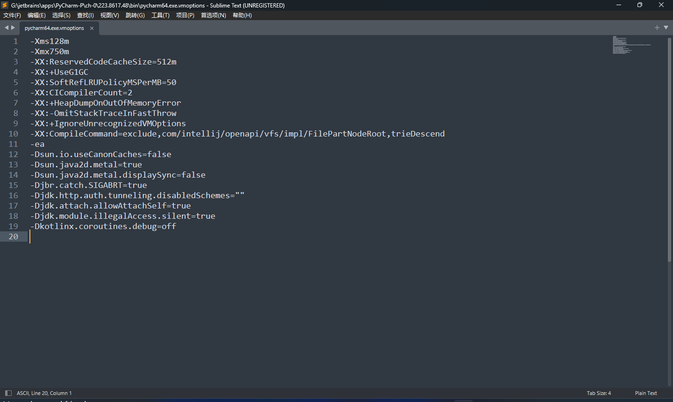This screenshot has height=402, width=673.
Task: Open the 编辑(E) menu
Action: pyautogui.click(x=36, y=15)
